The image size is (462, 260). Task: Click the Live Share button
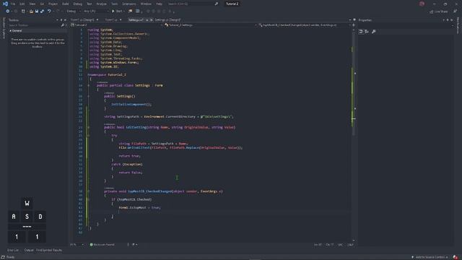[438, 12]
